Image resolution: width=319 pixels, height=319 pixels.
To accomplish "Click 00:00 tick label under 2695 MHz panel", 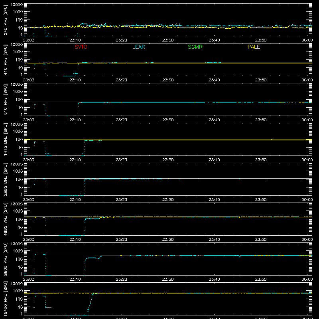I will [307, 200].
